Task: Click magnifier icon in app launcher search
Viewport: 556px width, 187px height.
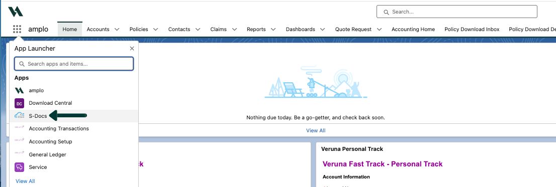Action: click(22, 64)
